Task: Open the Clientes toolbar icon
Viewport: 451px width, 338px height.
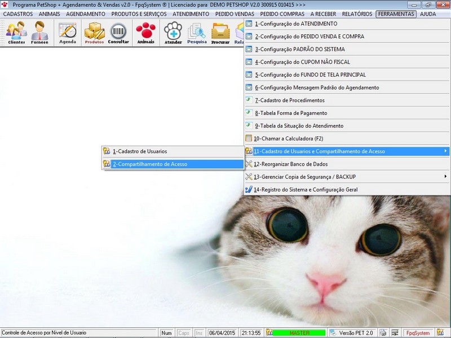Action: [x=16, y=33]
